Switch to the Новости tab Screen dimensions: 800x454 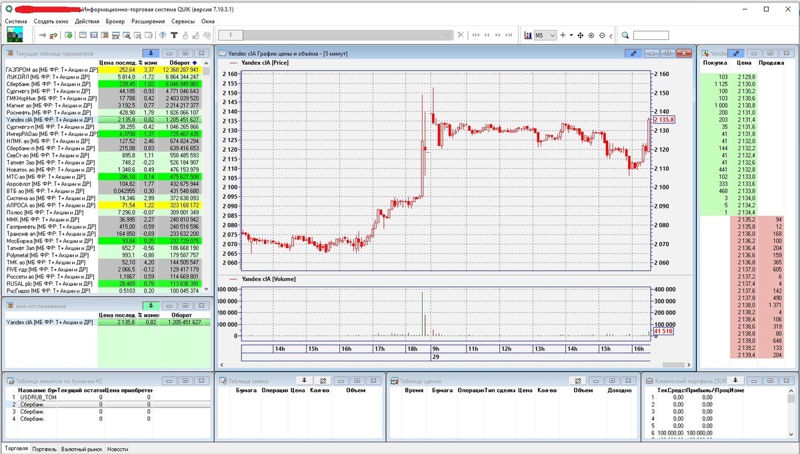click(117, 449)
